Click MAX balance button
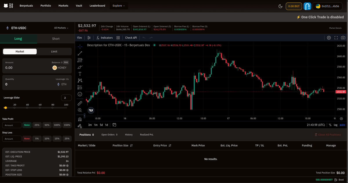 [66, 62]
